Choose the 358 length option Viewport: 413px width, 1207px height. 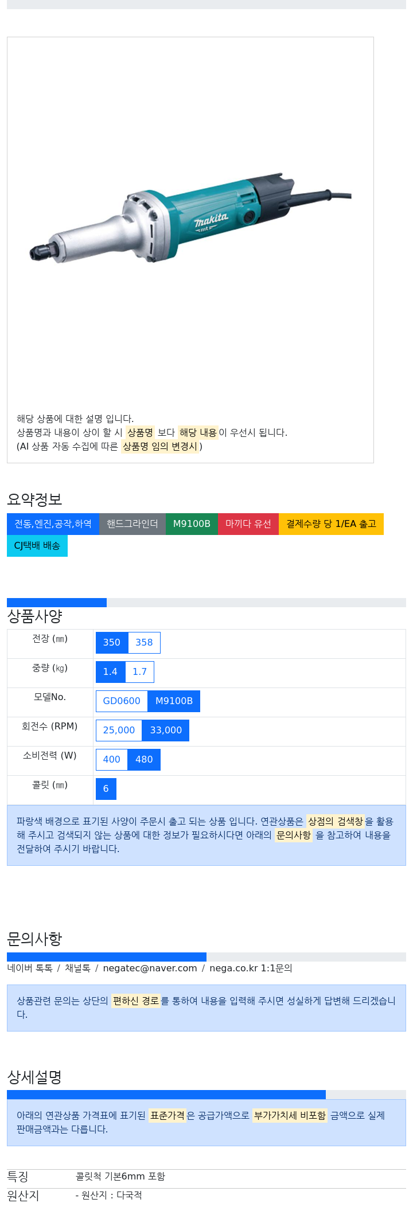coord(144,643)
